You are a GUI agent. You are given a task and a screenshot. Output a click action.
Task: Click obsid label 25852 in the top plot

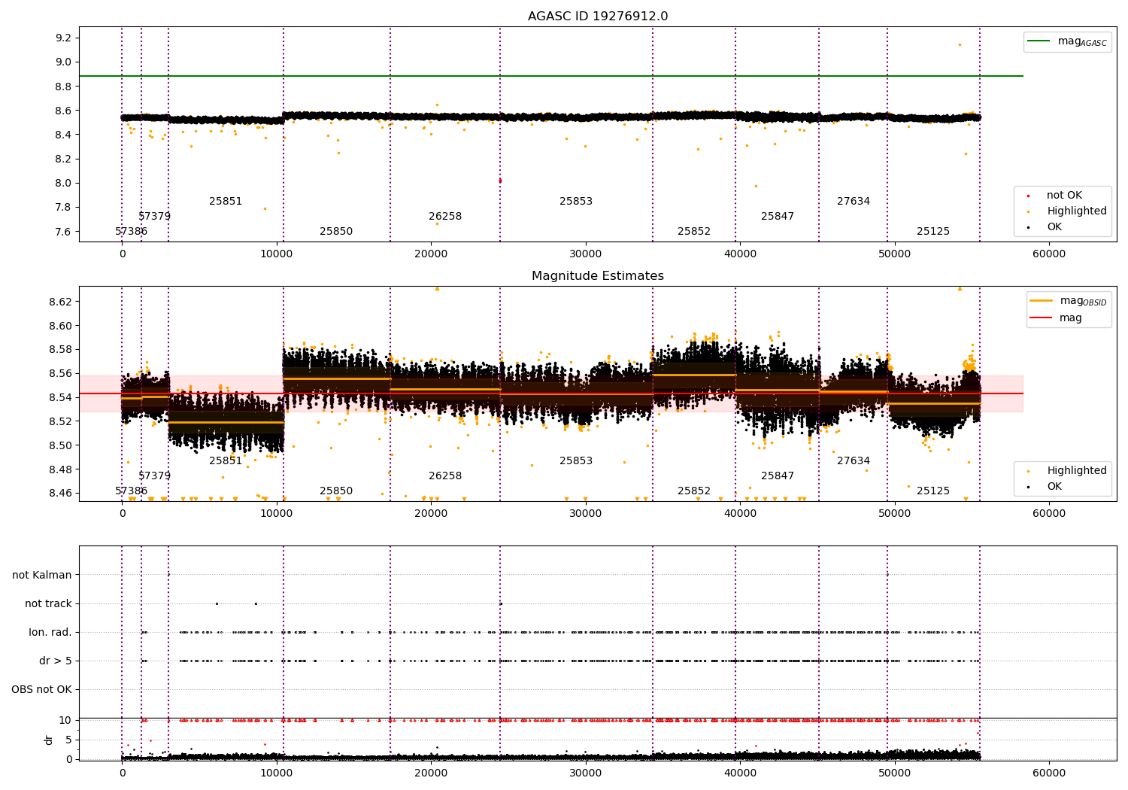pos(694,232)
